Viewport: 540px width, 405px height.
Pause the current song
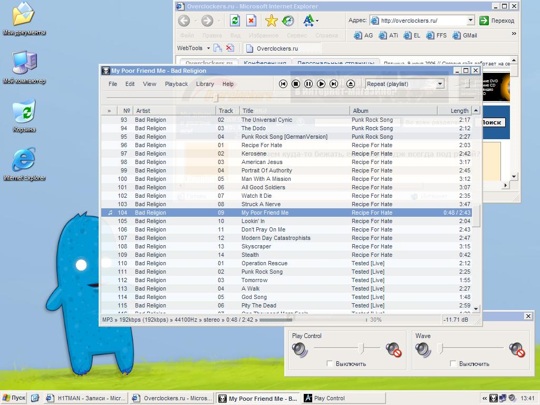tap(308, 84)
